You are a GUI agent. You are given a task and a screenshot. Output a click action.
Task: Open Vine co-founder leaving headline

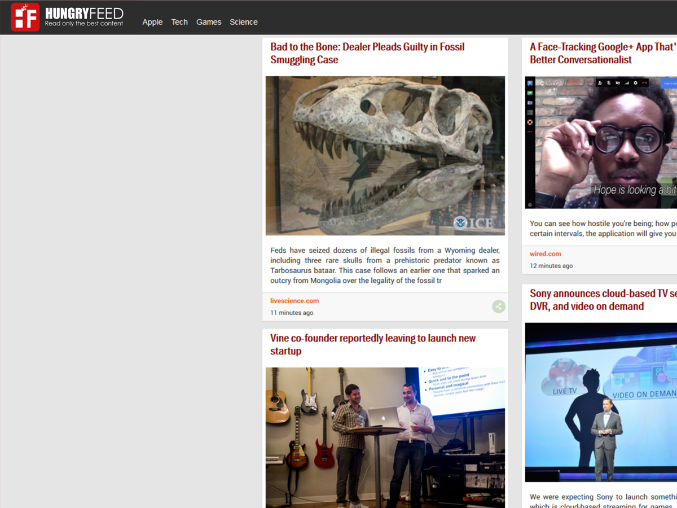click(x=373, y=344)
